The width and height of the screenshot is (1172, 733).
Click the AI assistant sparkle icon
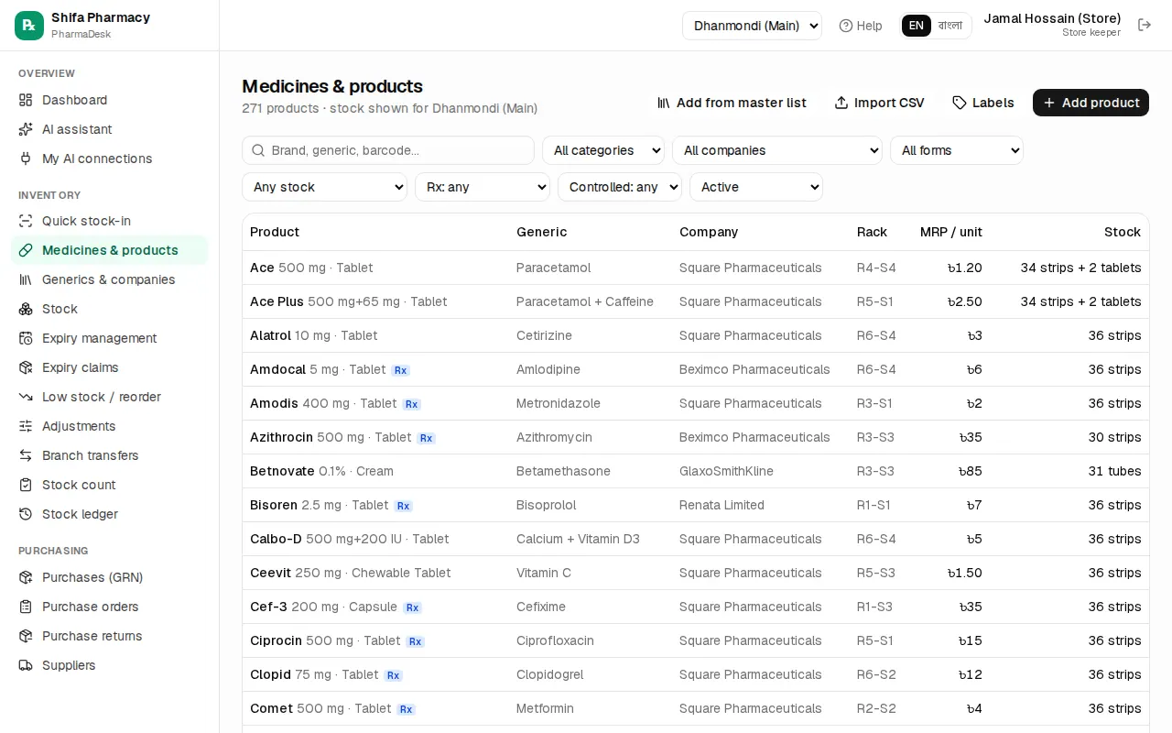(x=26, y=129)
